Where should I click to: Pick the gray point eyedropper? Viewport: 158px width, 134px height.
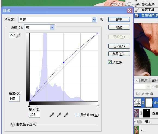coord(59,115)
